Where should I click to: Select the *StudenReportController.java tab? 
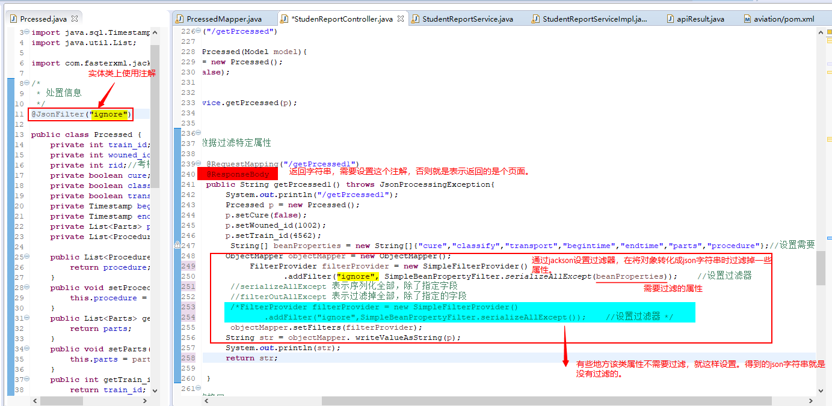coord(342,19)
